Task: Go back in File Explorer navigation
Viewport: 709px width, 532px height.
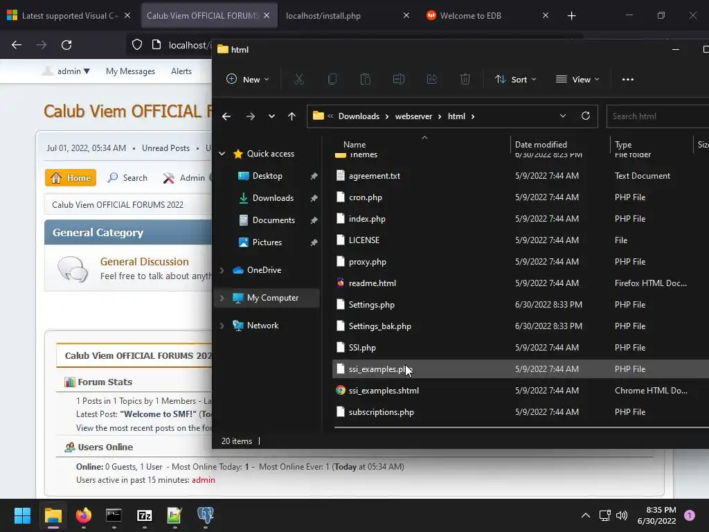Action: tap(226, 116)
